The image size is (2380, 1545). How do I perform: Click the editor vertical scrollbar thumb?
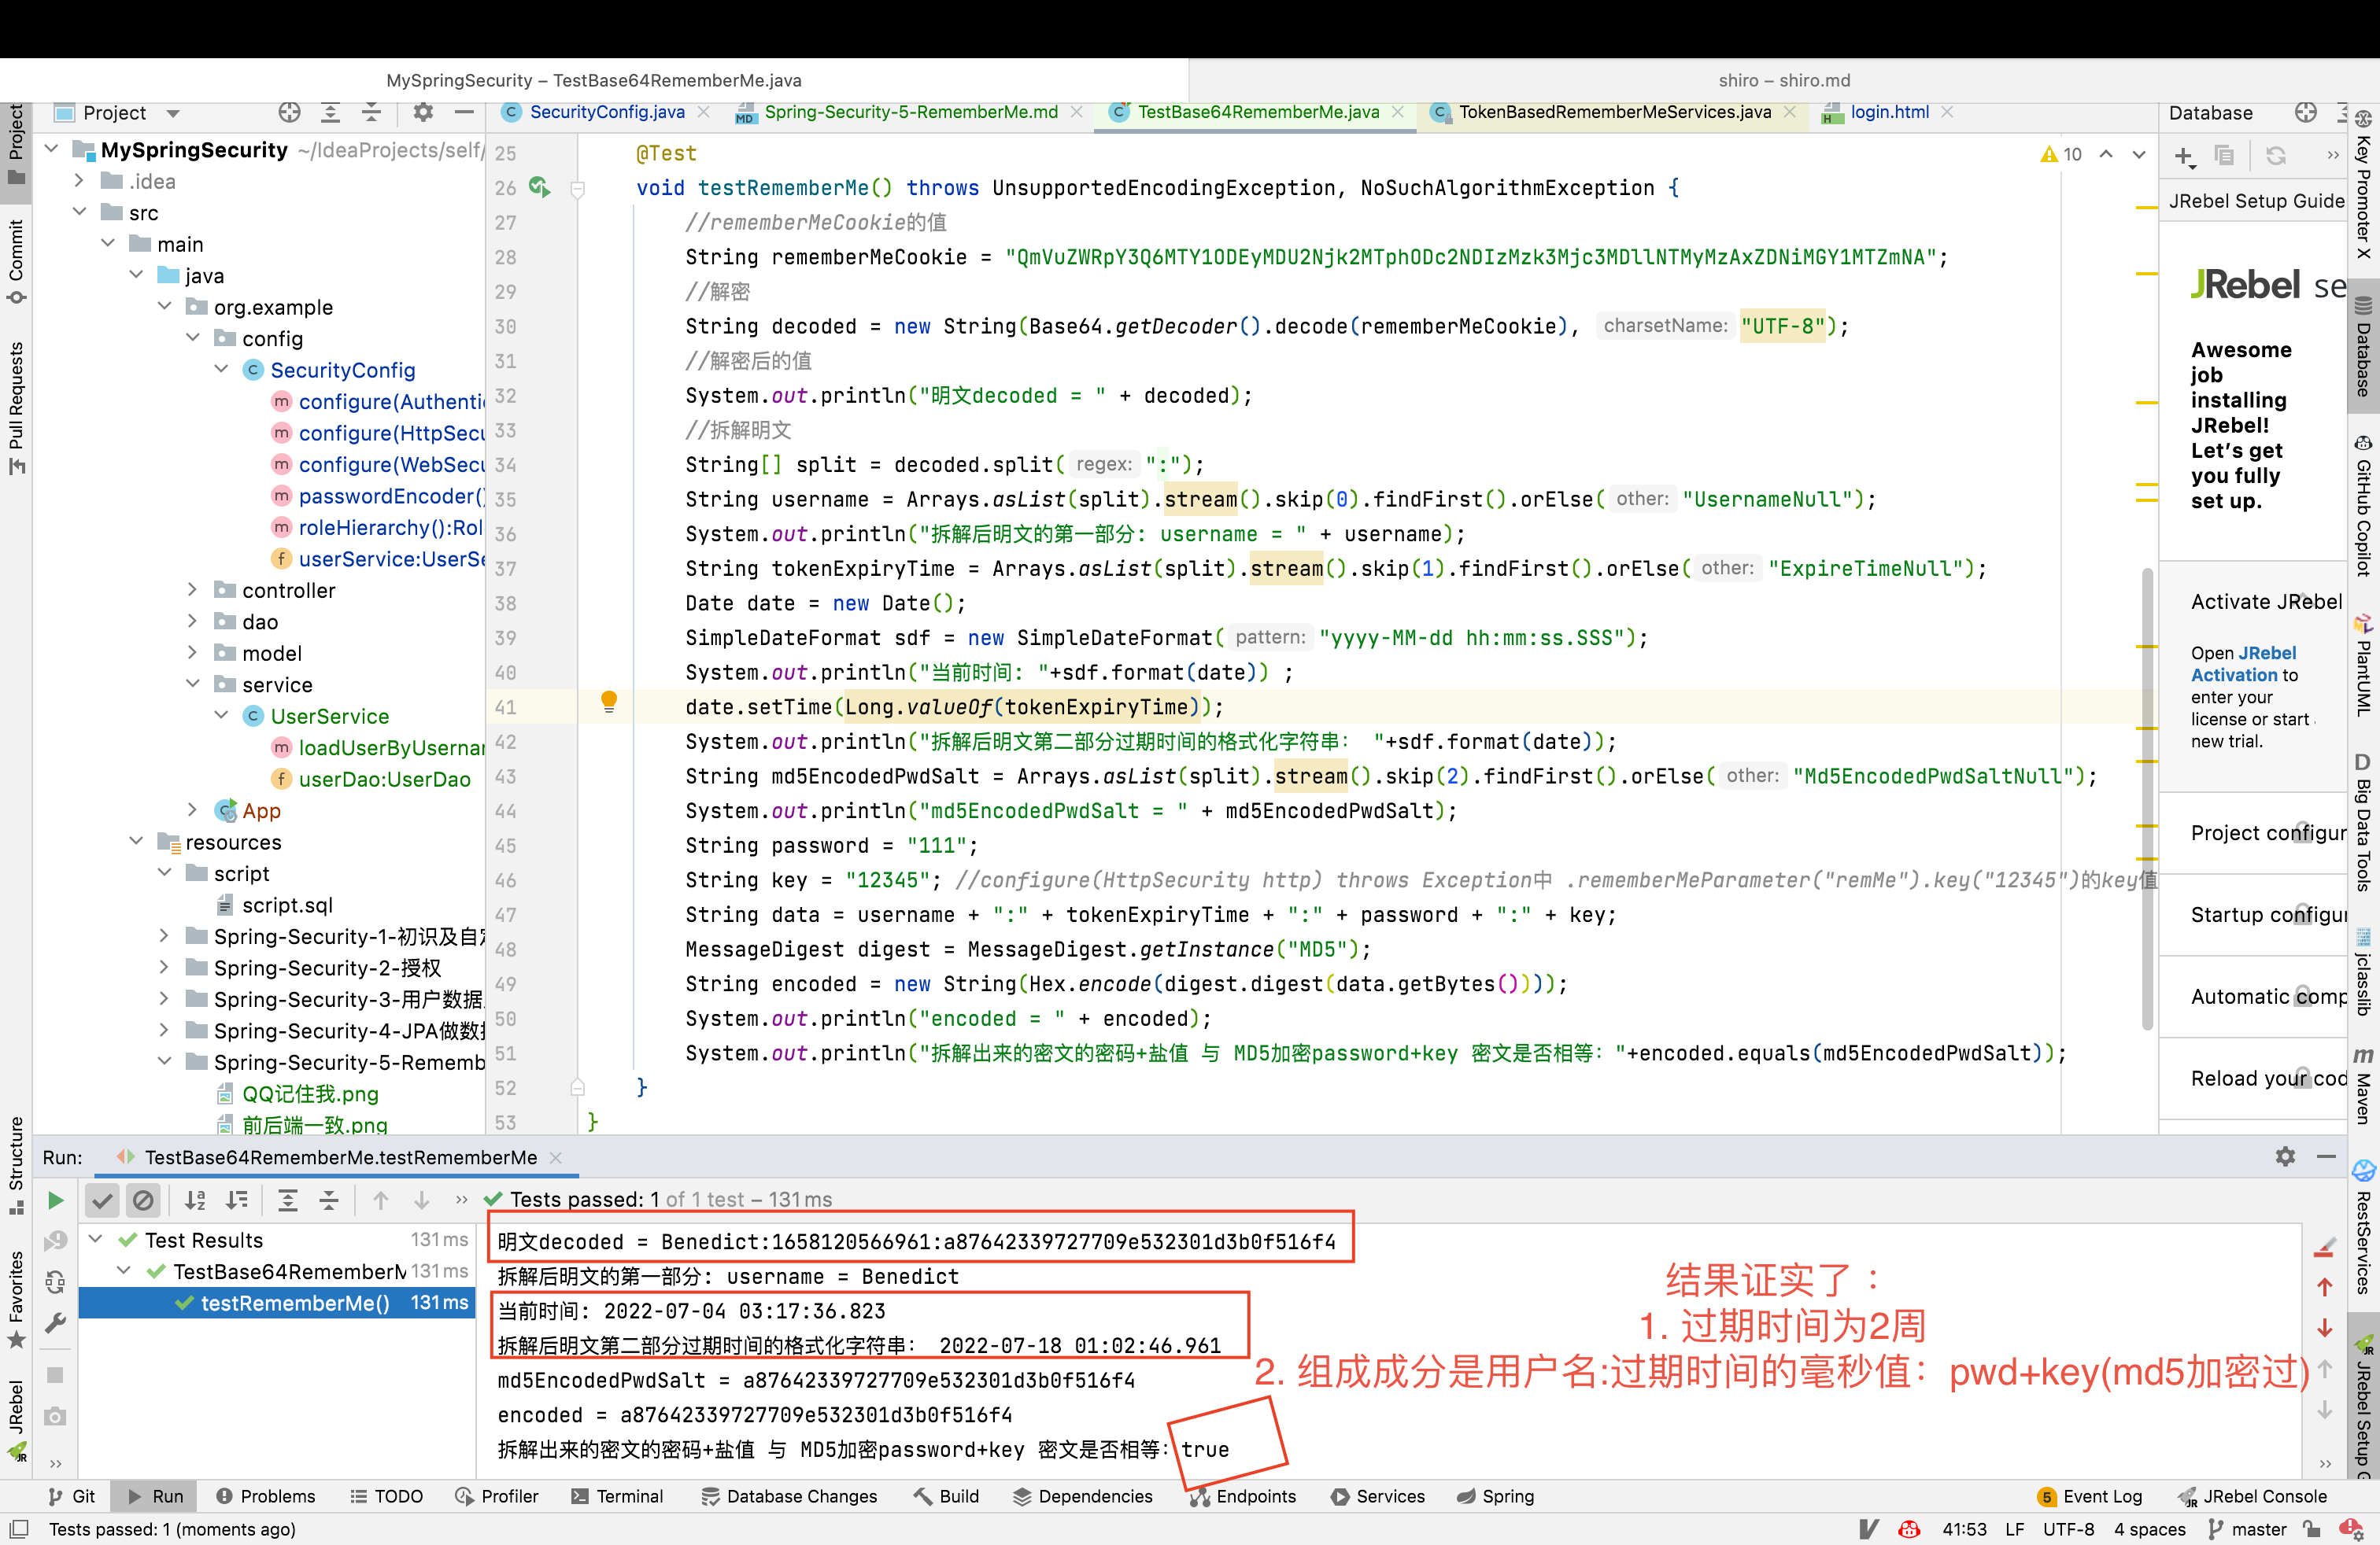coord(2146,799)
